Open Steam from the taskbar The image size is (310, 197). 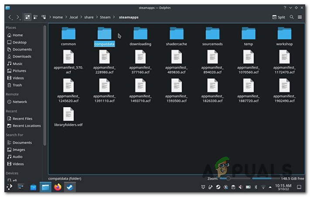click(70, 187)
